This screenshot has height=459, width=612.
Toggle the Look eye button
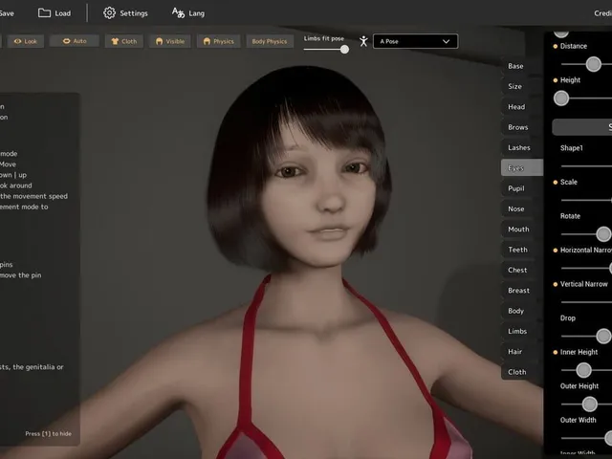point(26,41)
